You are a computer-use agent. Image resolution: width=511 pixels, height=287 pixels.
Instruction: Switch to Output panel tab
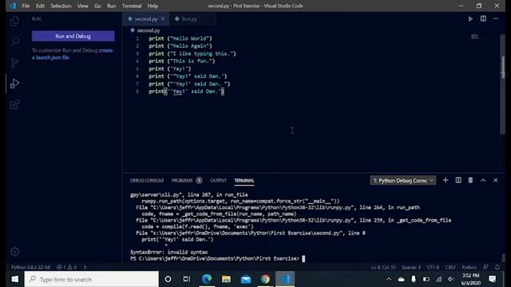(218, 180)
